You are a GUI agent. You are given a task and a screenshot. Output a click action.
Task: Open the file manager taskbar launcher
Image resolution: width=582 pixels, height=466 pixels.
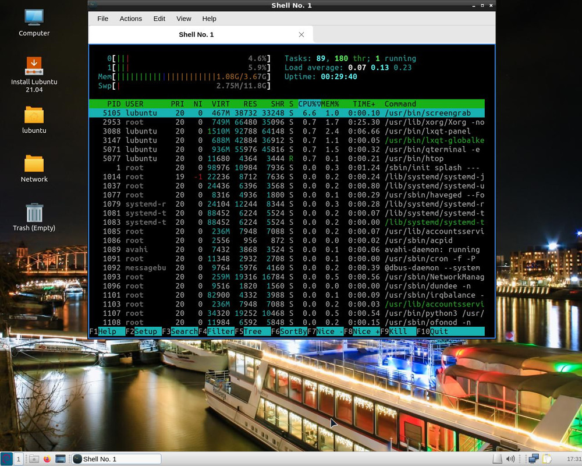tap(34, 459)
